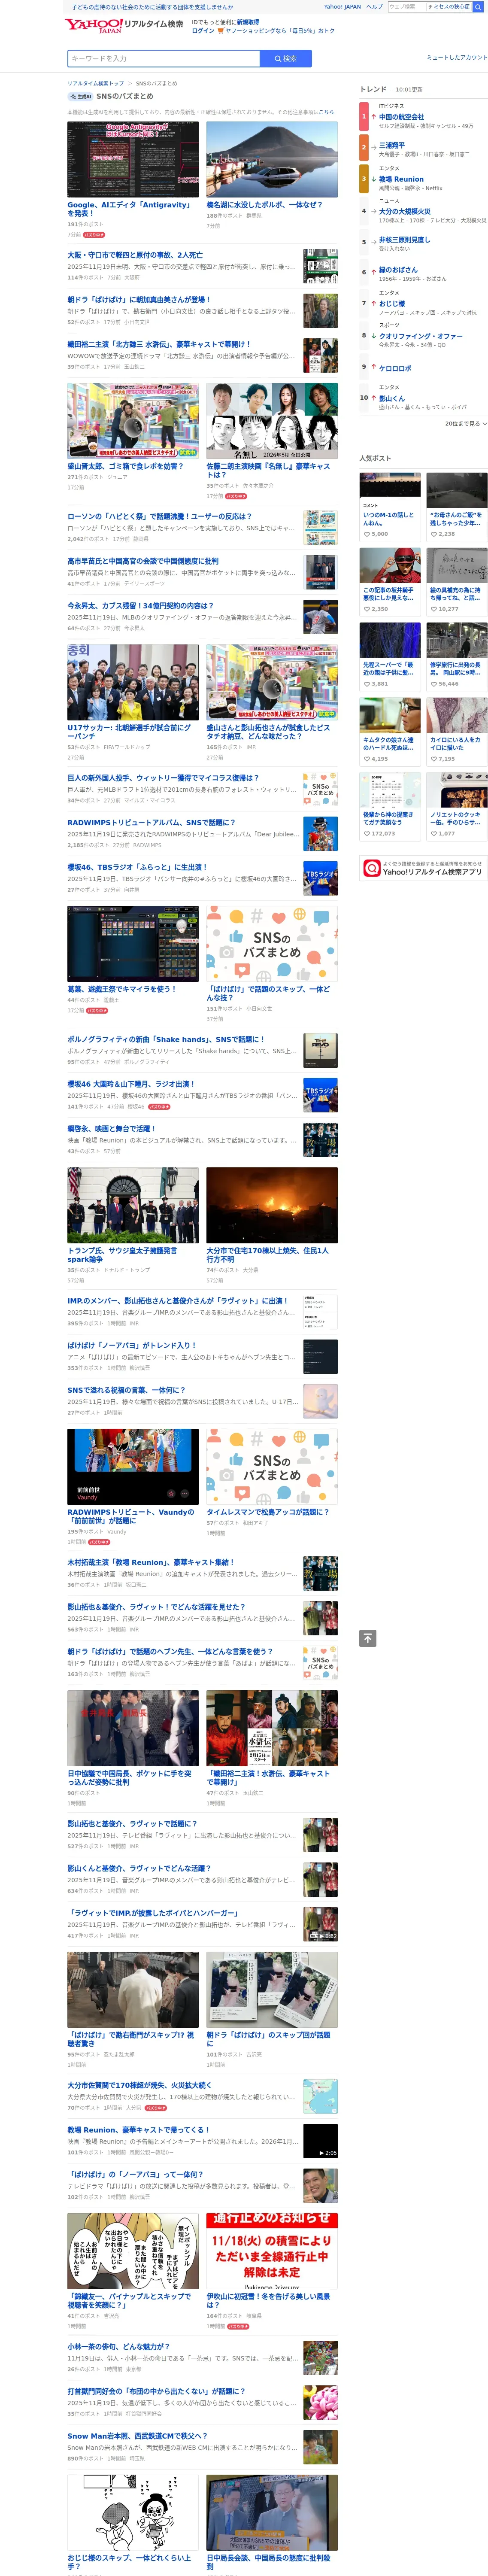Click heart icon showing 10,277 likes
Screen dimensions: 488x2576
click(433, 609)
